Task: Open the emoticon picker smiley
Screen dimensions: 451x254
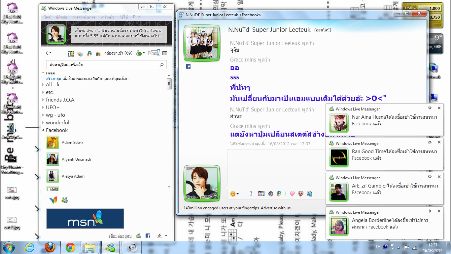Action: [233, 194]
